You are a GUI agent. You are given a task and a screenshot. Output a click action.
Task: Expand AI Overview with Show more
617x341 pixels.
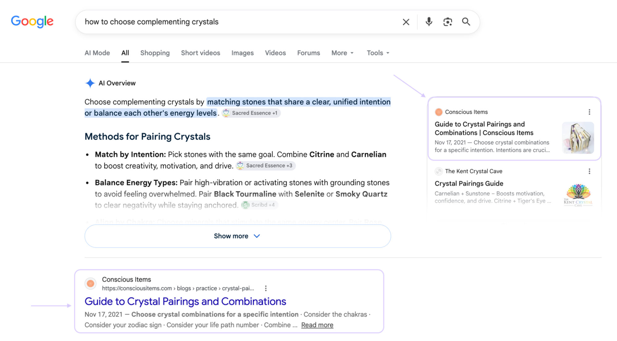click(x=238, y=236)
